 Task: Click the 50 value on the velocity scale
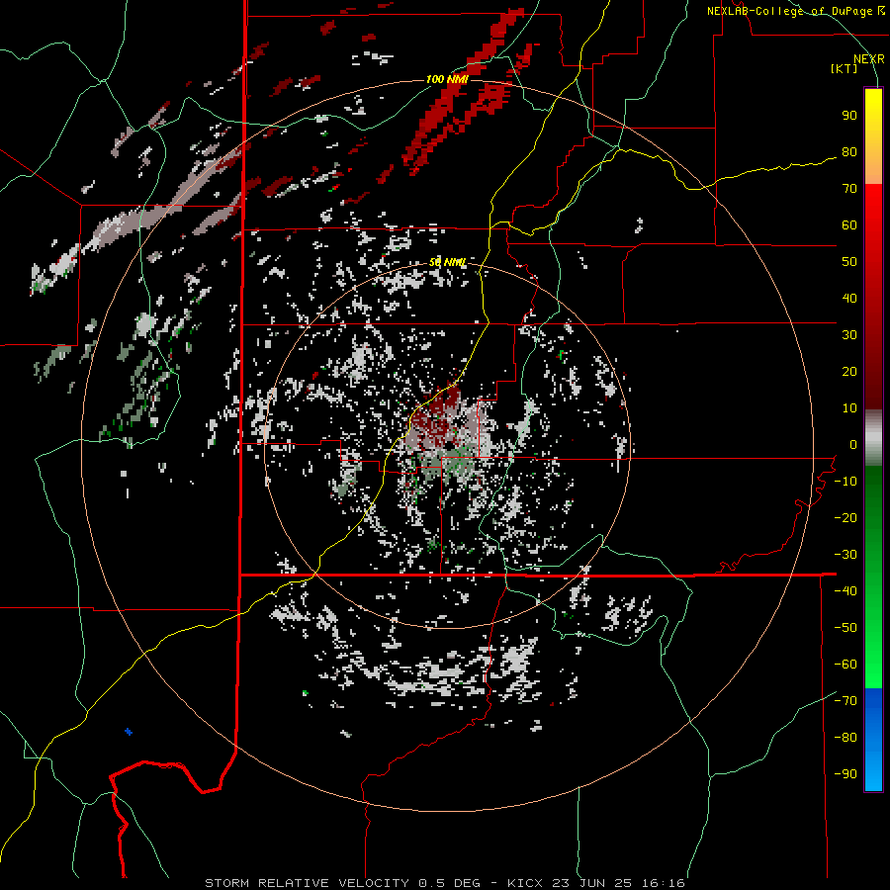[x=849, y=262]
